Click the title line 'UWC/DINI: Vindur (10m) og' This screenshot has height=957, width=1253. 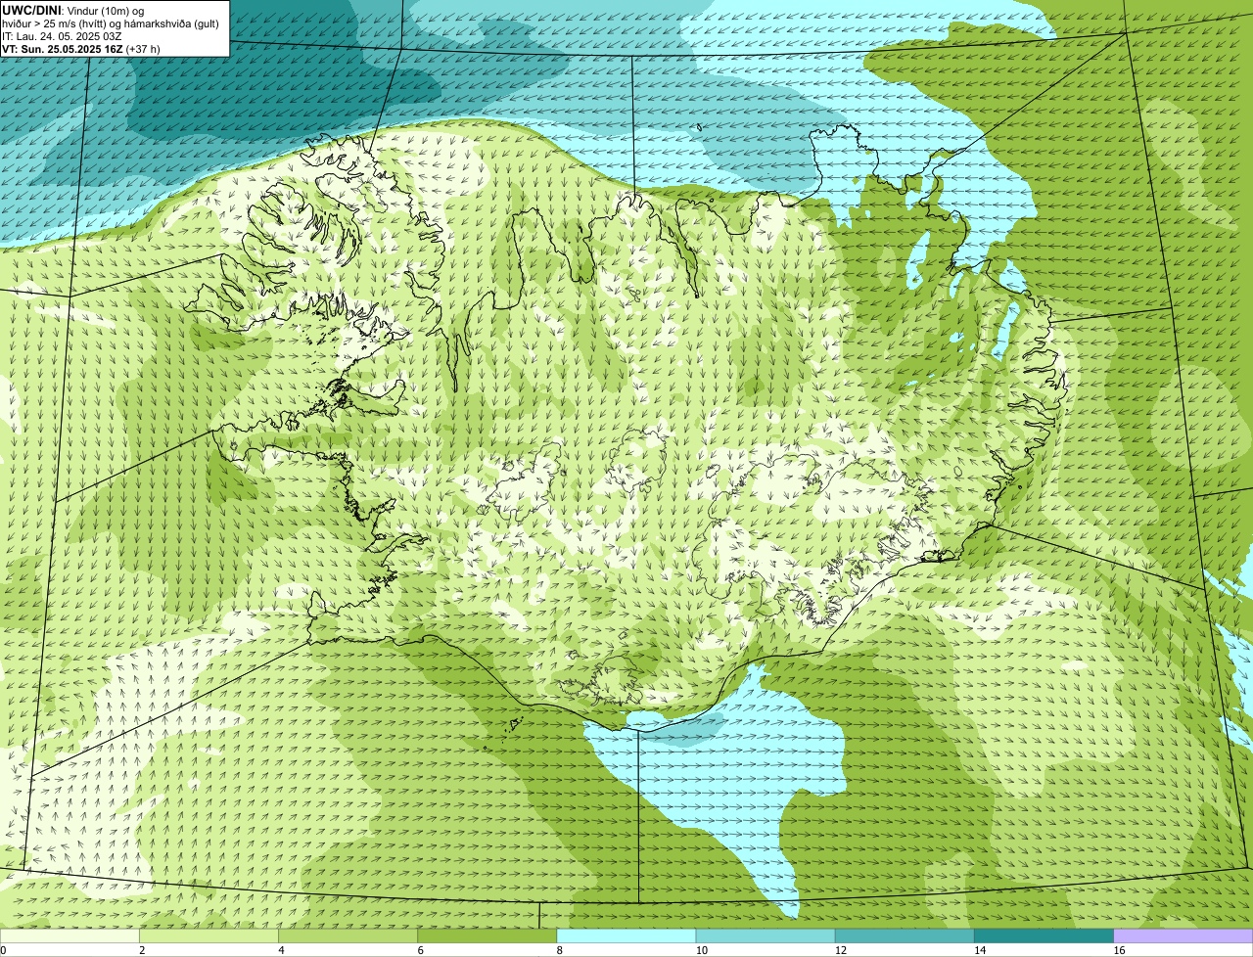[73, 10]
